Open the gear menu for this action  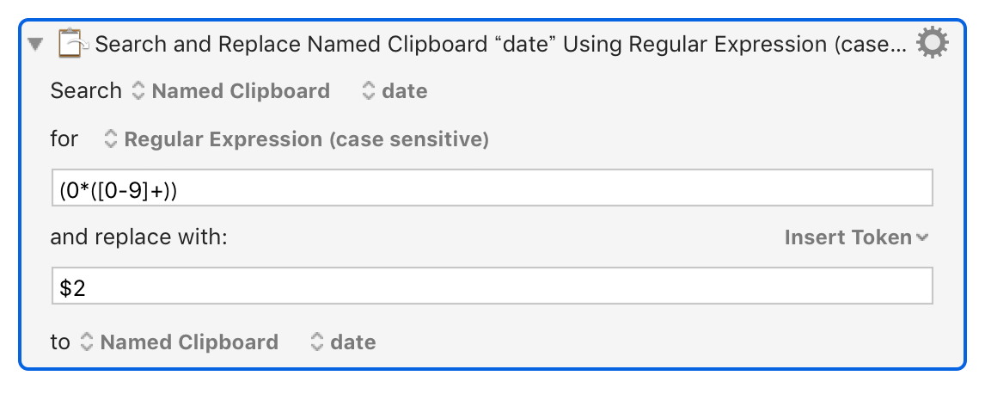click(x=933, y=43)
